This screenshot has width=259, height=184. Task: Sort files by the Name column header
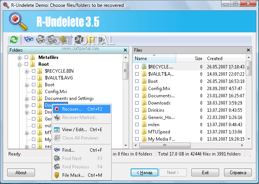154,59
